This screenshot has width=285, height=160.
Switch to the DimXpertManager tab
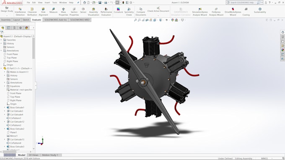click(x=21, y=28)
